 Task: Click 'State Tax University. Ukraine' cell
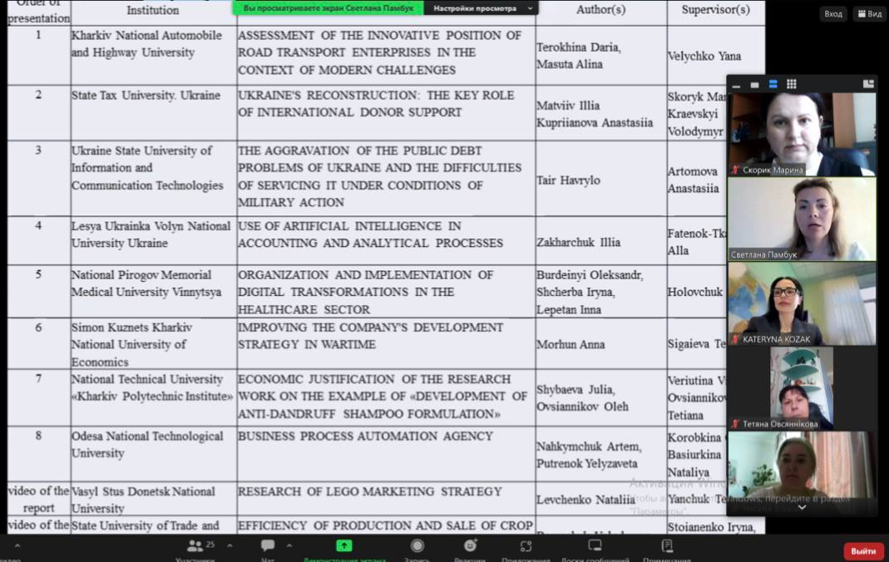click(153, 113)
